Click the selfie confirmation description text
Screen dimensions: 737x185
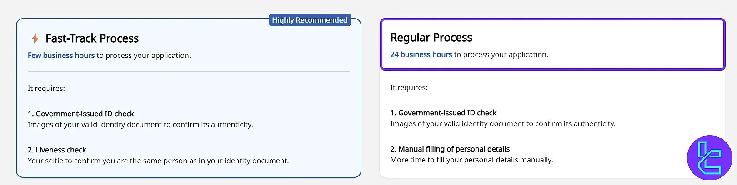tap(158, 161)
